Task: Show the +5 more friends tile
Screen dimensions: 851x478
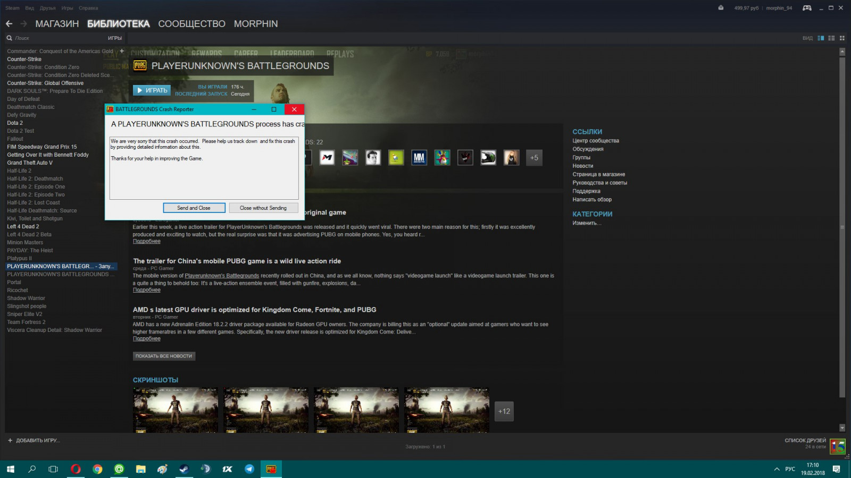Action: pos(534,157)
